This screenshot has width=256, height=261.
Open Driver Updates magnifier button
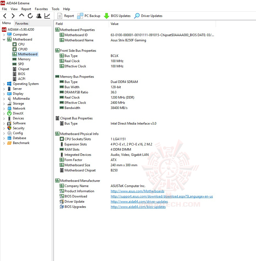click(148, 16)
